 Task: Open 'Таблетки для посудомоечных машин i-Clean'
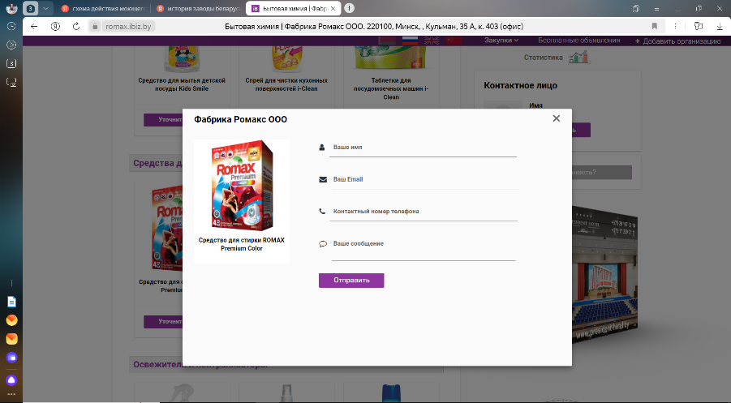[x=391, y=88]
